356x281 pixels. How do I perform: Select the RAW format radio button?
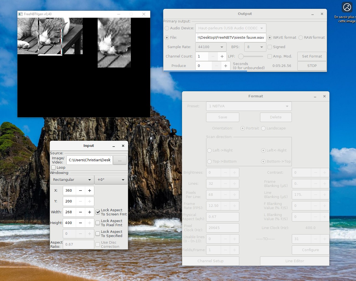(301, 38)
